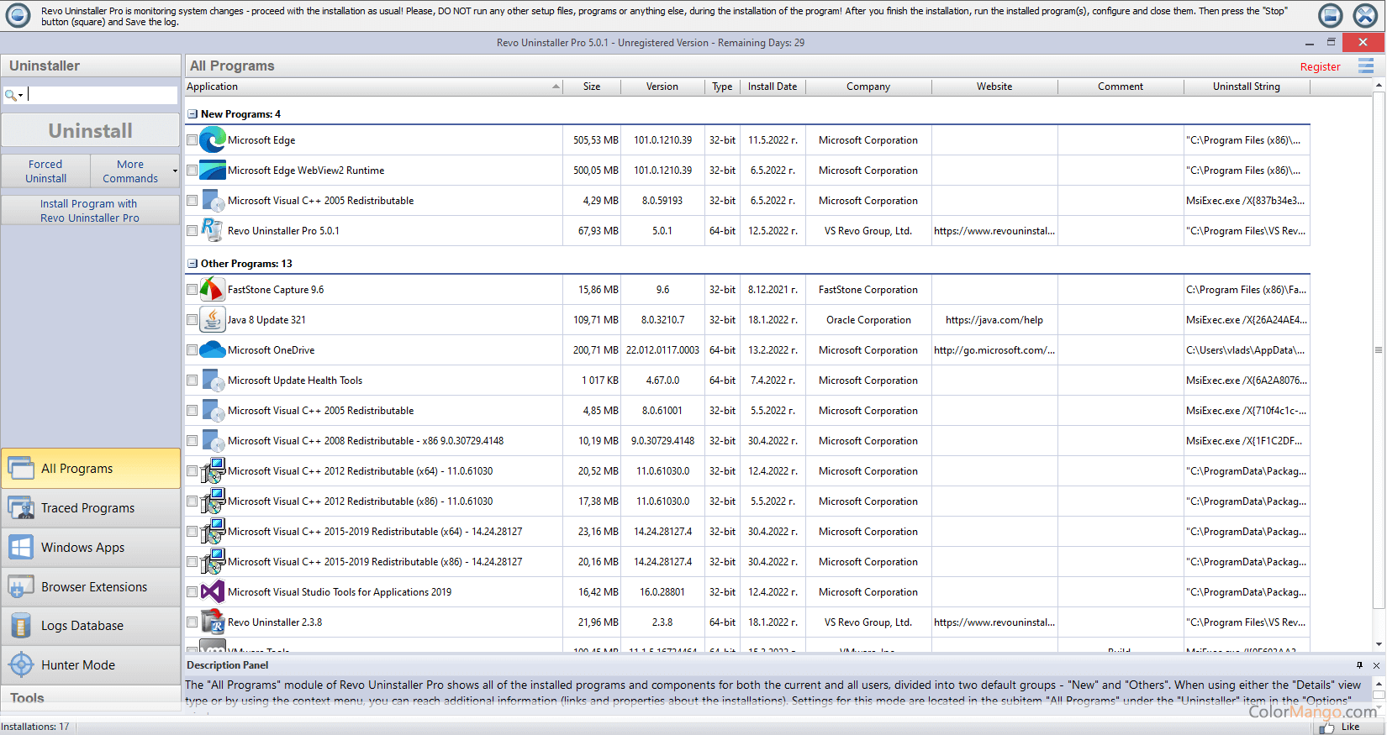This screenshot has height=735, width=1387.
Task: Click the Java 8 Update 321 icon
Action: [213, 320]
